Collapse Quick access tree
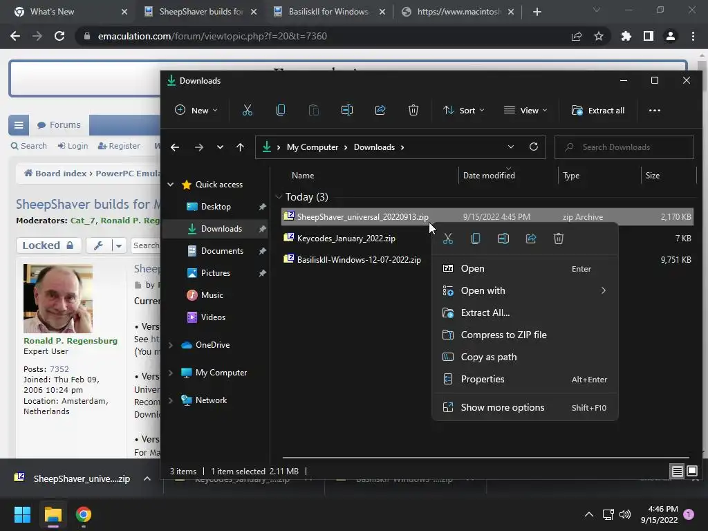 pos(171,184)
